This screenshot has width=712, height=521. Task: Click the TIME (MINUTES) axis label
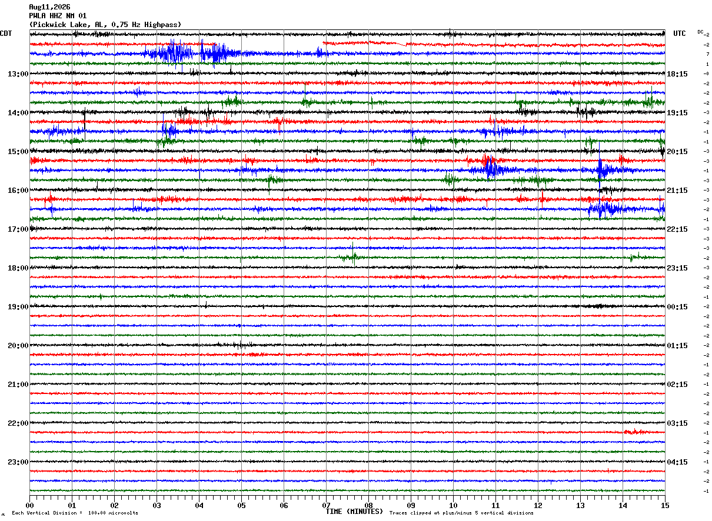point(354,512)
